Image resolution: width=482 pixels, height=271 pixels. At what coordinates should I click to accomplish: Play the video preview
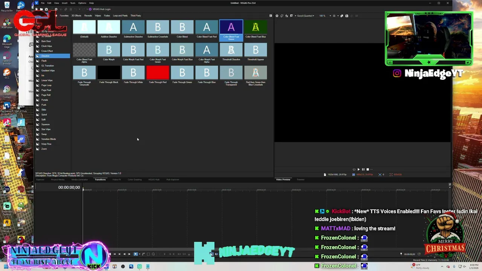358,169
